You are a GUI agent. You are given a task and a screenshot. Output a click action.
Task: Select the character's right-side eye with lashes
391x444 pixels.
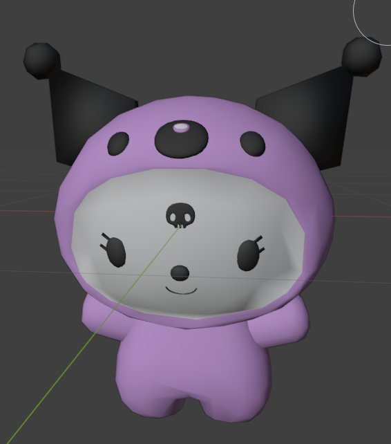click(x=250, y=253)
